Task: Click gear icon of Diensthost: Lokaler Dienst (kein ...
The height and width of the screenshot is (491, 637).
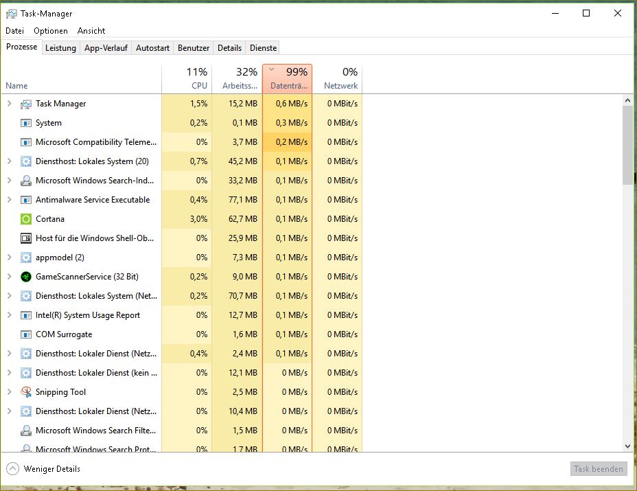Action: click(x=26, y=373)
